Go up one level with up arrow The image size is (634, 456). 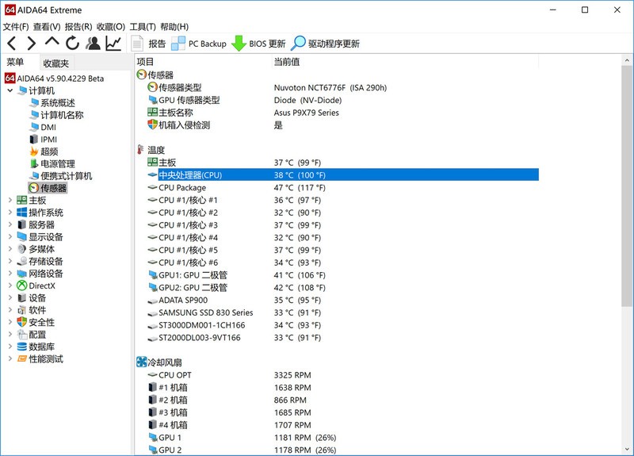pos(52,41)
